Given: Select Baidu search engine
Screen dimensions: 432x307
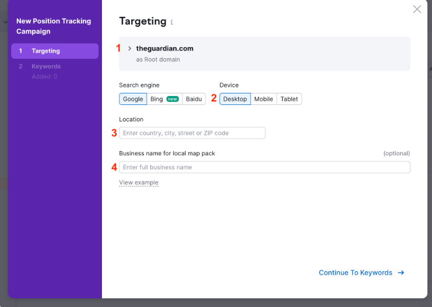Looking at the screenshot, I should coord(194,99).
